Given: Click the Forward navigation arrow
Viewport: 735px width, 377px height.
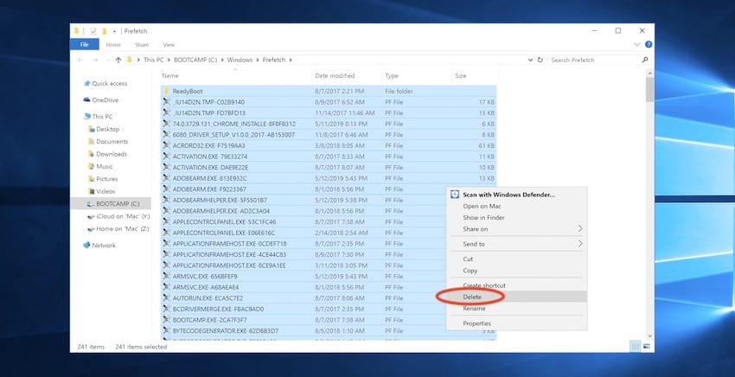Looking at the screenshot, I should tap(95, 60).
